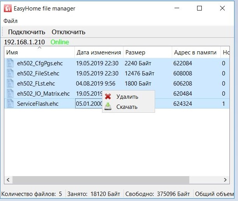The image size is (238, 201).
Task: Sort by Дата изменения column header
Action: point(99,52)
